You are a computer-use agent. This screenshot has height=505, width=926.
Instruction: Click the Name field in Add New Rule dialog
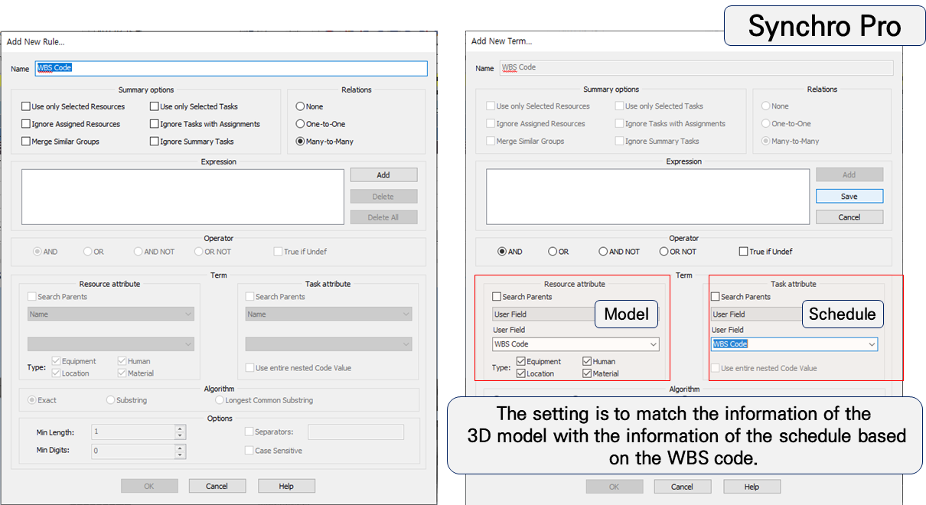pyautogui.click(x=231, y=68)
